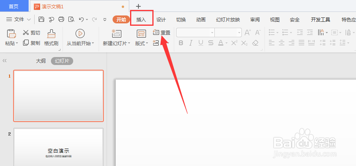356x166 pixels.
Task: Open the numbered list dropdown
Action: click(x=291, y=33)
